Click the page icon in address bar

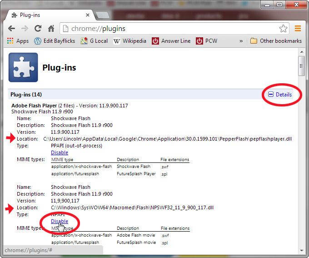click(65, 29)
